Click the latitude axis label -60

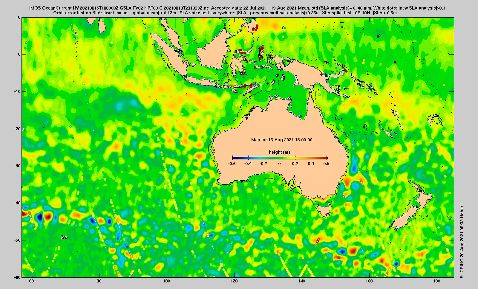pos(18,277)
